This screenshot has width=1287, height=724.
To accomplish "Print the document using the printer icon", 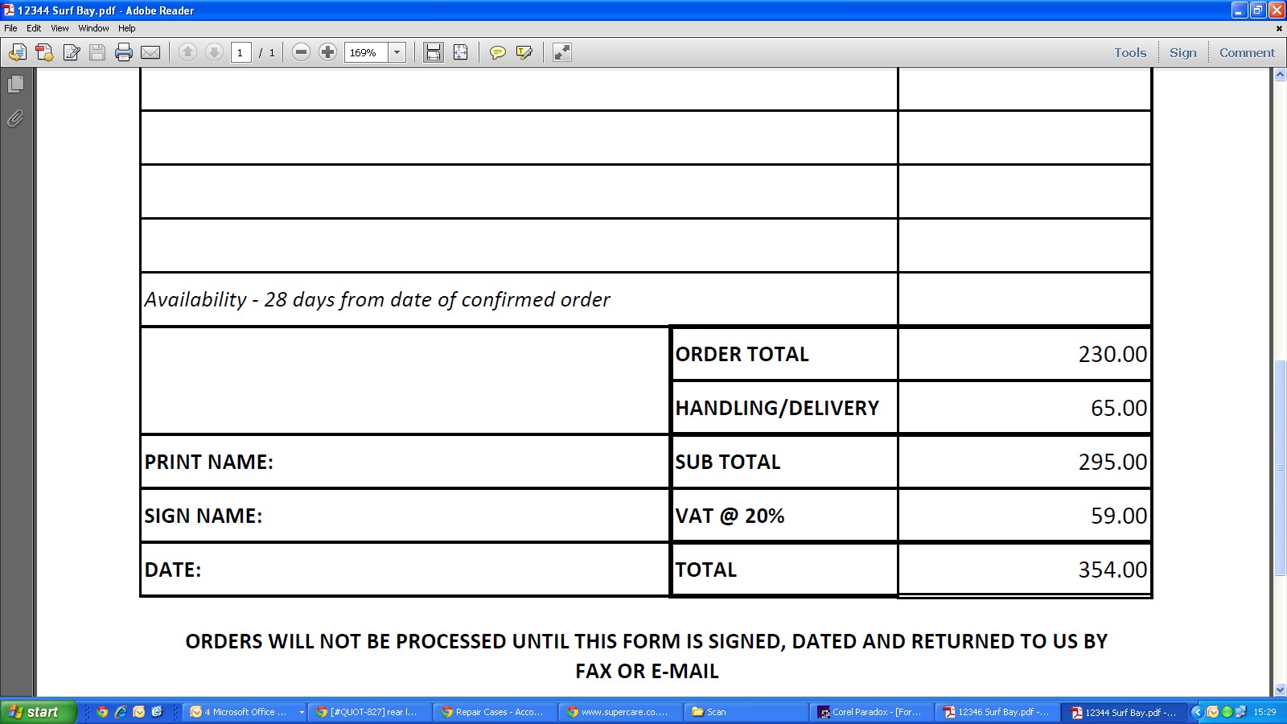I will [x=124, y=52].
